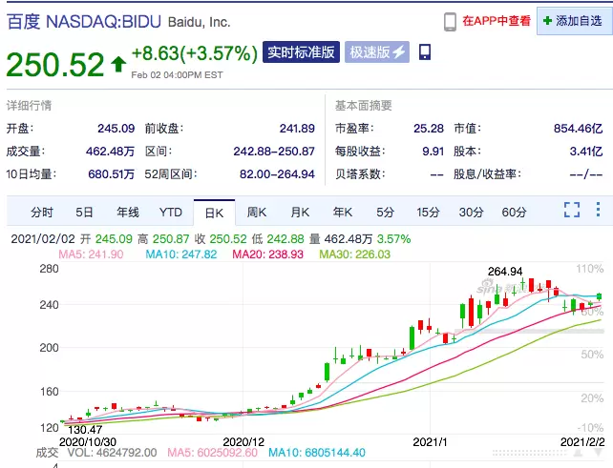Select the 5日 chart tab

tap(85, 212)
